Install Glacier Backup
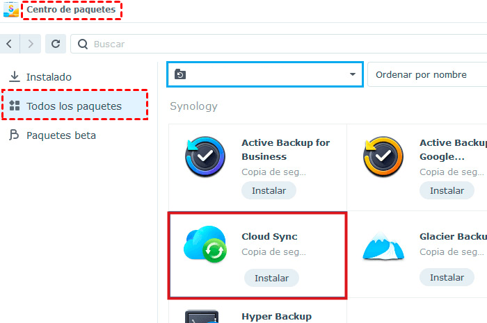Viewport: 487px width, 323px height. tap(447, 277)
